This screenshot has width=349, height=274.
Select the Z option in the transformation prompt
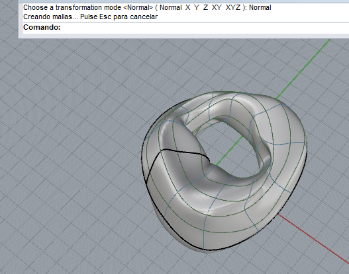click(x=205, y=7)
